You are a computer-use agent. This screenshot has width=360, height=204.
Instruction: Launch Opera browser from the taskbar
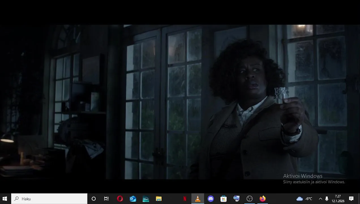click(x=120, y=199)
